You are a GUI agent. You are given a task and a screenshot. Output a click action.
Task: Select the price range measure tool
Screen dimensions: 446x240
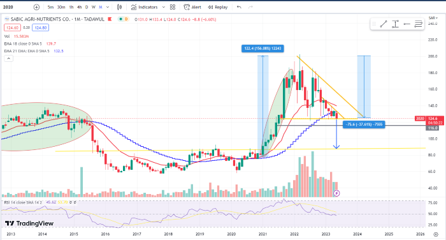click(395, 24)
